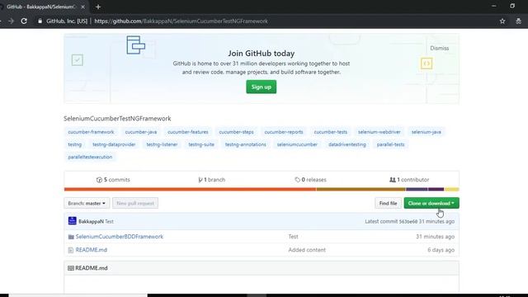Click the Sign up button

click(x=261, y=87)
